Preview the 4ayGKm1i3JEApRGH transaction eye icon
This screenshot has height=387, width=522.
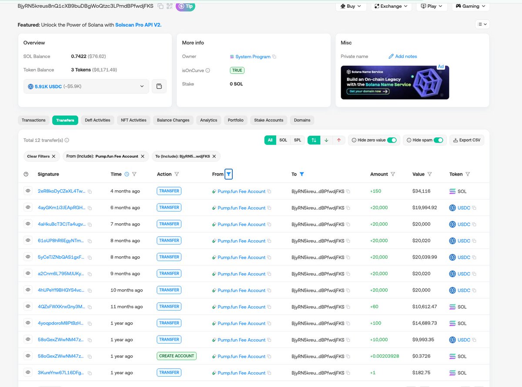[x=28, y=207]
